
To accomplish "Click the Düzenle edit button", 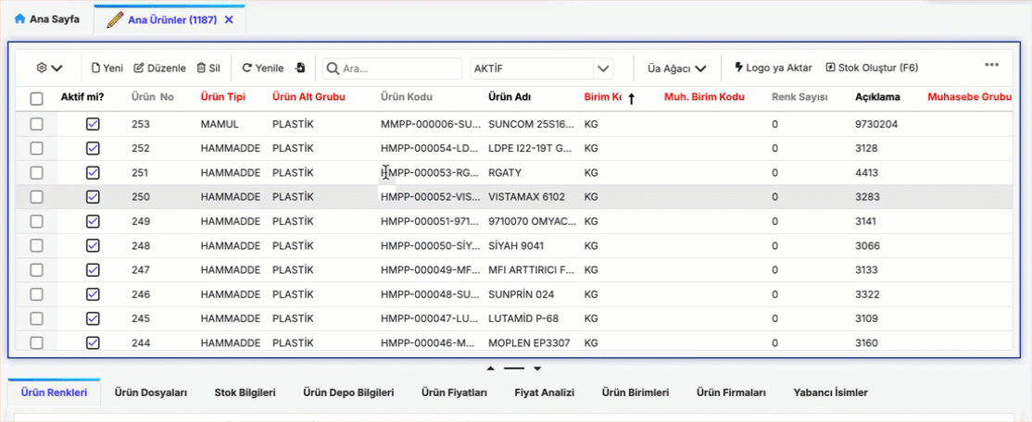I will 160,68.
